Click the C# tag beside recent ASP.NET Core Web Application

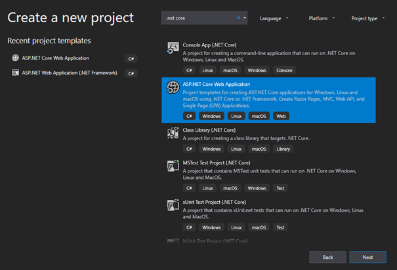[x=131, y=58]
